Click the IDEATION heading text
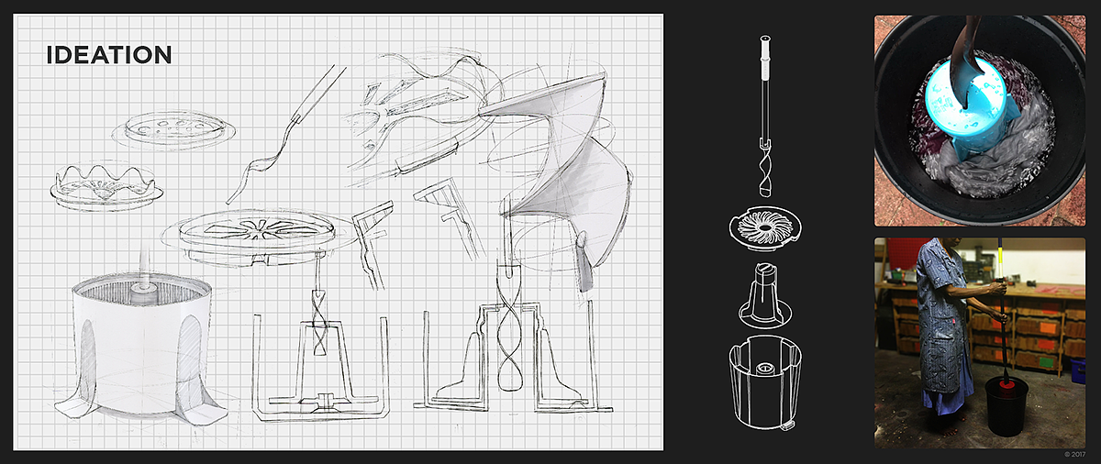 click(108, 55)
